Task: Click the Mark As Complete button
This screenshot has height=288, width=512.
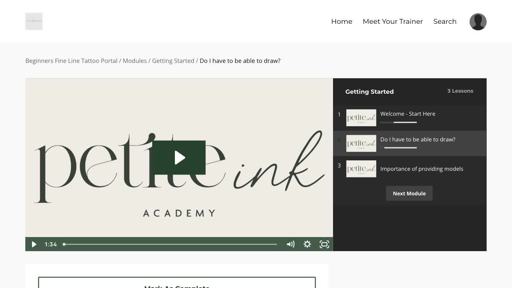Action: pos(177,282)
